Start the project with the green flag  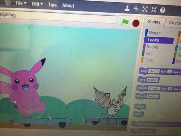click(125, 22)
